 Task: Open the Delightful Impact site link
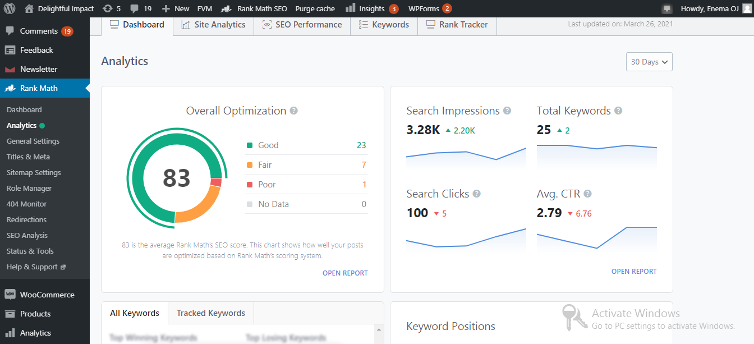coord(59,8)
